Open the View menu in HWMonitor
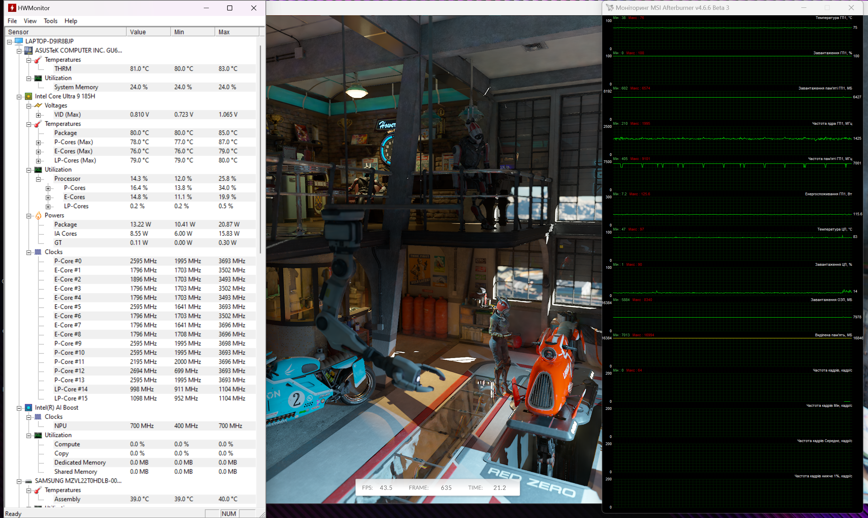868x518 pixels. [30, 21]
